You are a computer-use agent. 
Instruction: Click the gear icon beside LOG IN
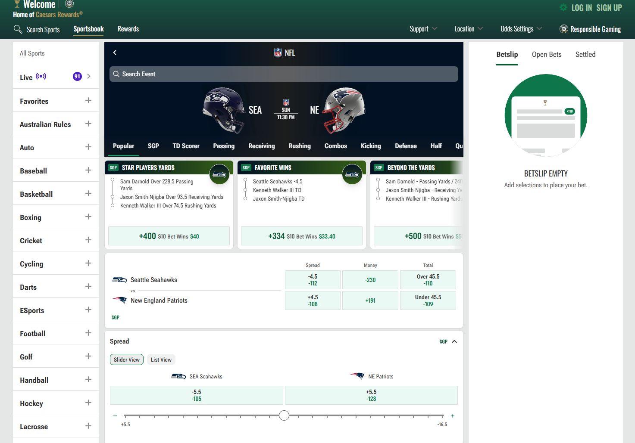563,7
